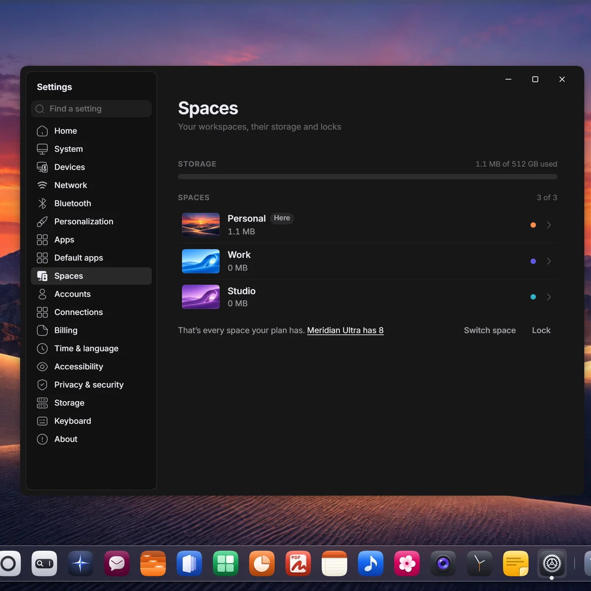Open the orange file folders dock app
Viewport: 591px width, 591px height.
tap(153, 563)
